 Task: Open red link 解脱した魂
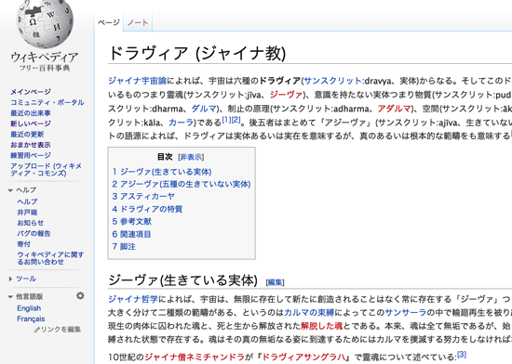coord(322,326)
